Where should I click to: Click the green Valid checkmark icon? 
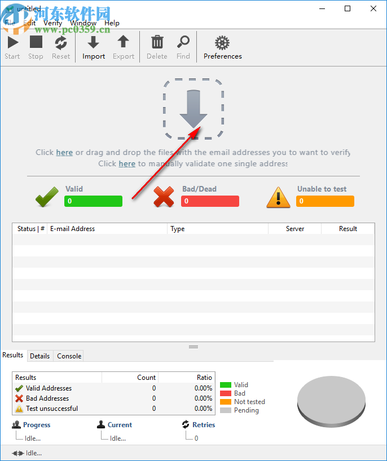coord(47,197)
